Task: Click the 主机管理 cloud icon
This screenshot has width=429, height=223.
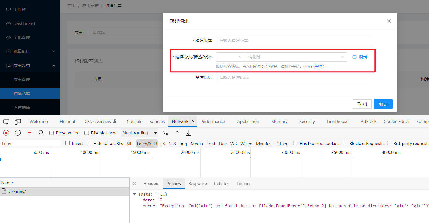Action: 9,37
